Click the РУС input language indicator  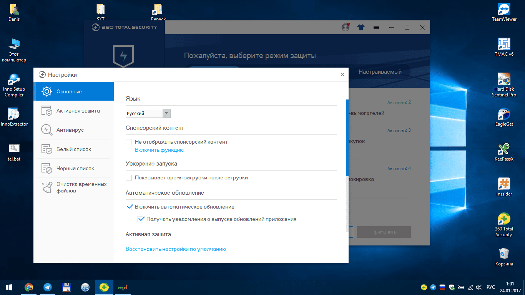(491, 287)
